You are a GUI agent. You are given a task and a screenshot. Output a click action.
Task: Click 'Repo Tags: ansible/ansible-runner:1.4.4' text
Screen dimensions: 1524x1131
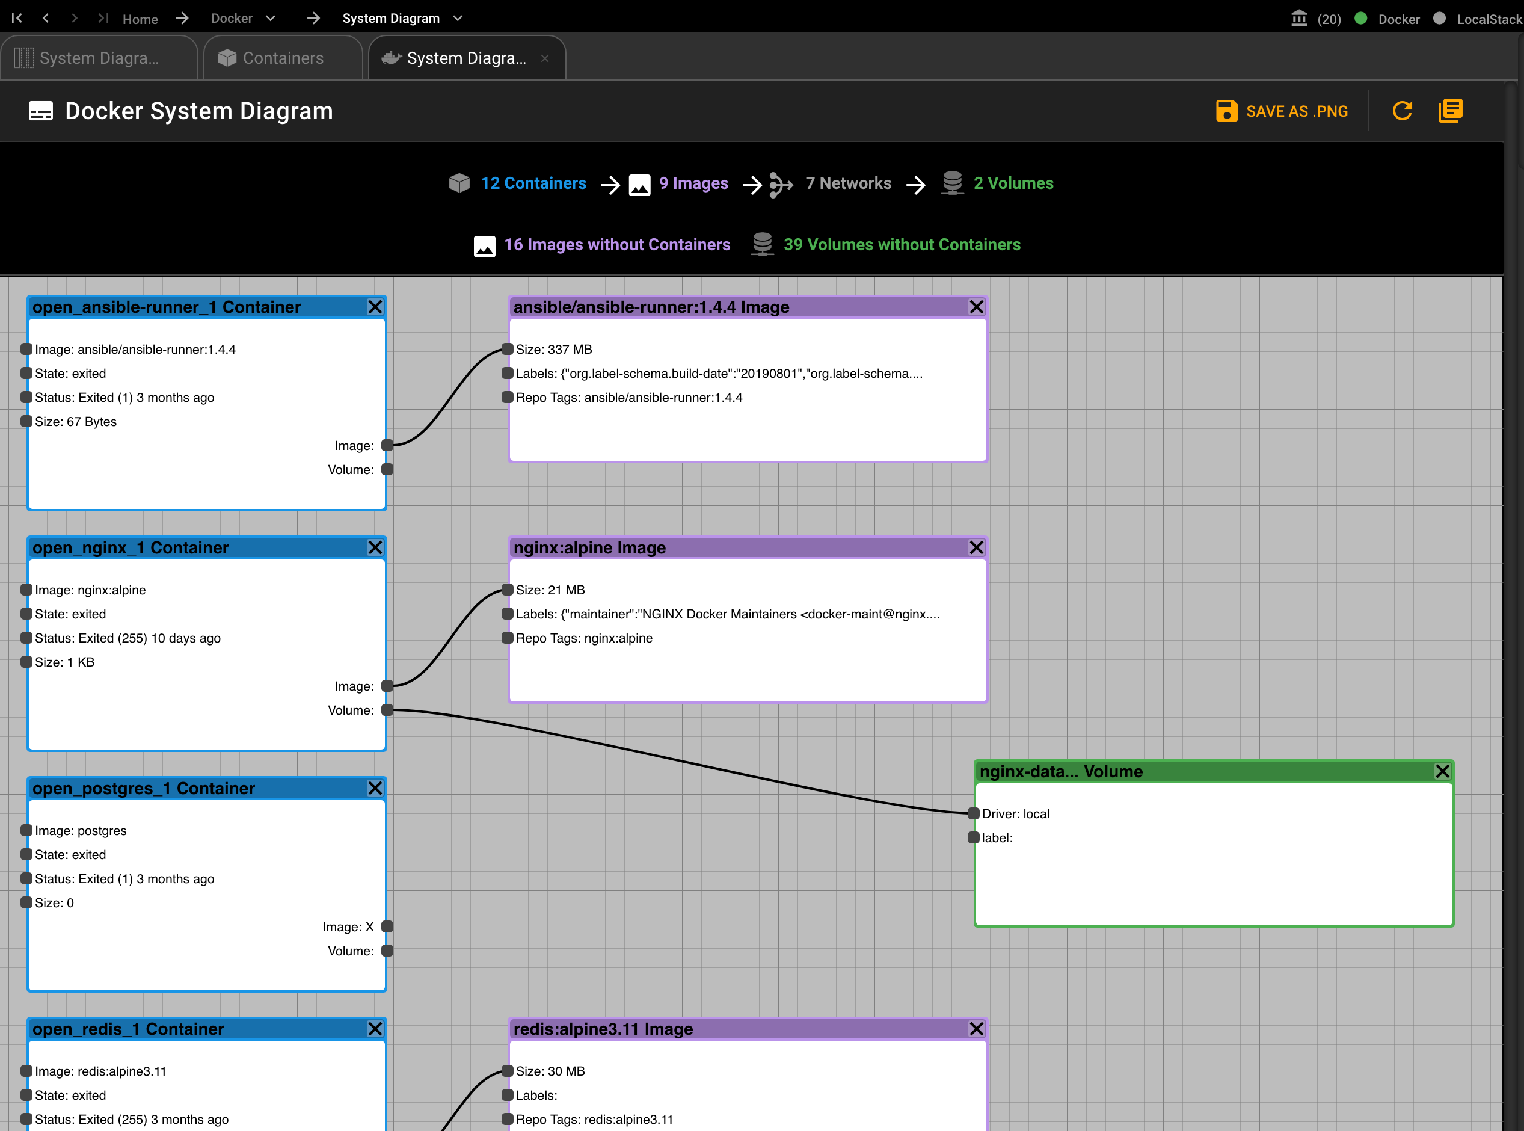pyautogui.click(x=629, y=397)
